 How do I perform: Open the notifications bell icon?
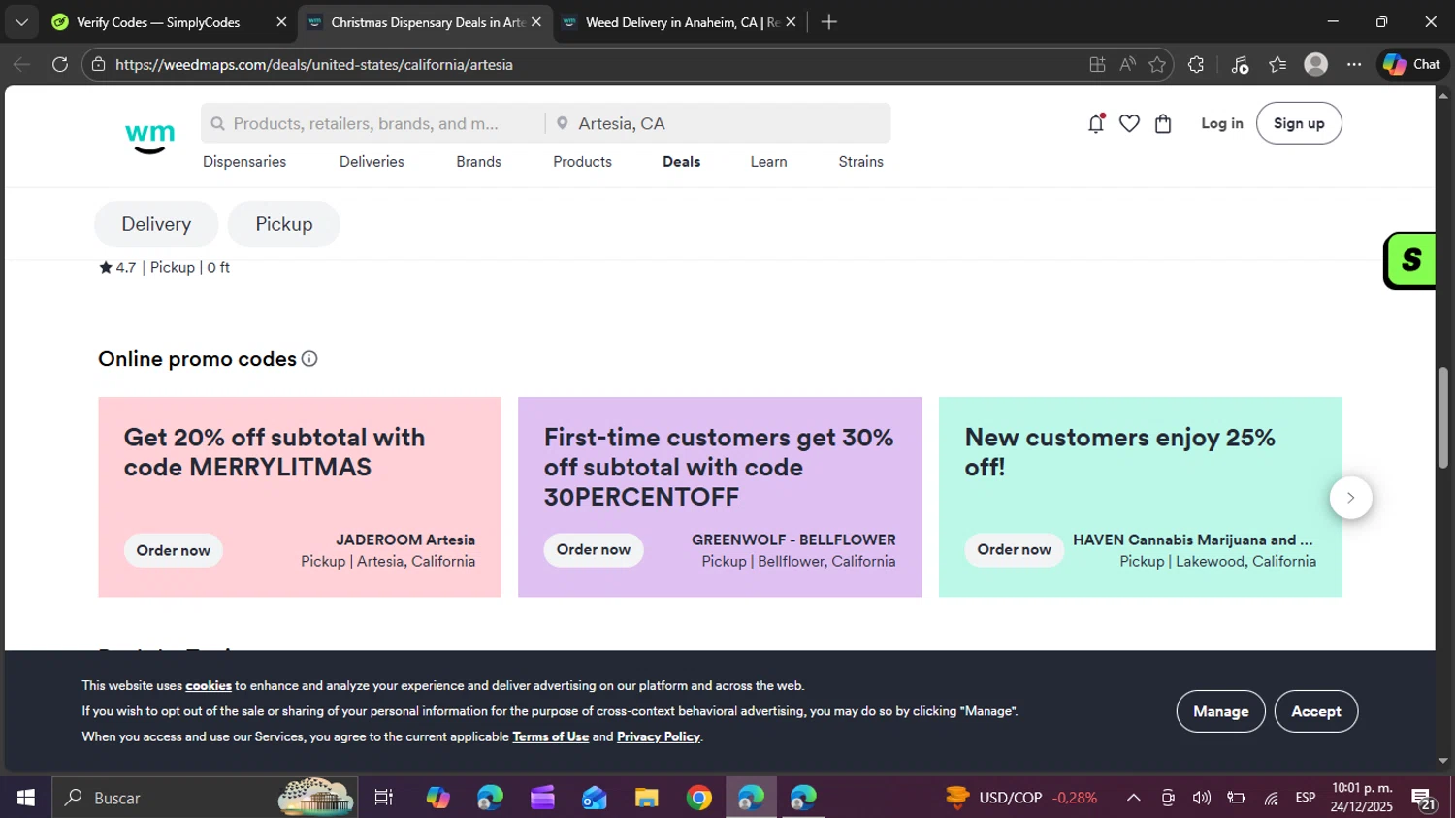(x=1096, y=123)
